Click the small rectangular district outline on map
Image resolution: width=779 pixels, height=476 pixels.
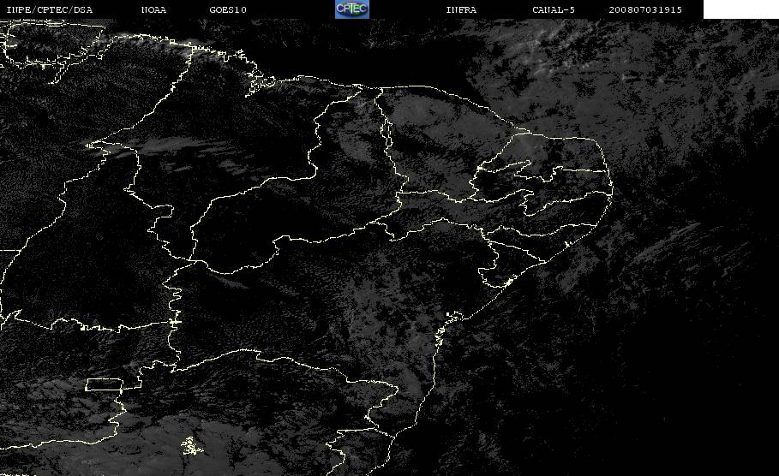104,384
